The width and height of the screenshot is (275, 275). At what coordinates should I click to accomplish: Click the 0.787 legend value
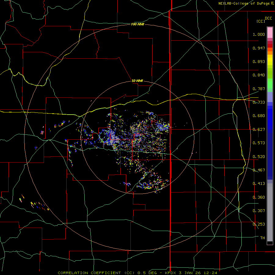point(259,89)
